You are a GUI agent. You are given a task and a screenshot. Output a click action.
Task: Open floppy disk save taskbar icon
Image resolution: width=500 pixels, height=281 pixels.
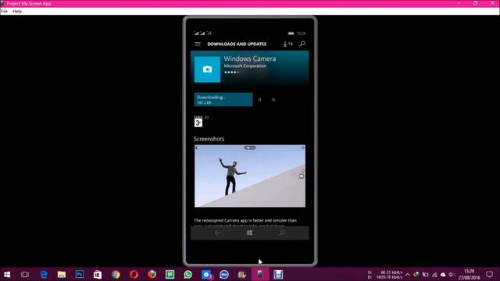tap(278, 274)
